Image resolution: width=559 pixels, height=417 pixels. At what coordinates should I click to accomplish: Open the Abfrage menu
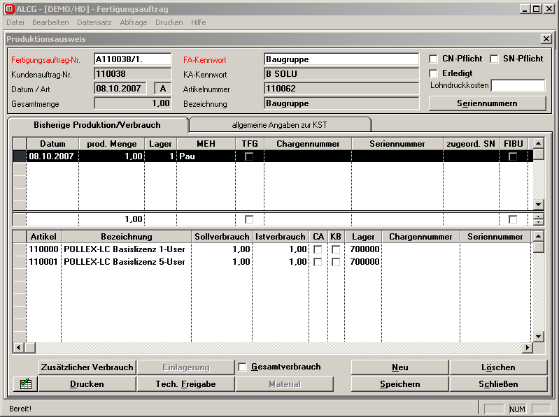134,22
